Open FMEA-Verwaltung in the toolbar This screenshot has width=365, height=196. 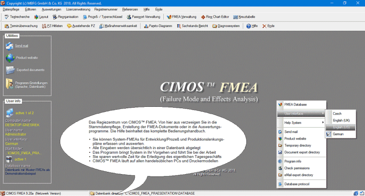182,17
